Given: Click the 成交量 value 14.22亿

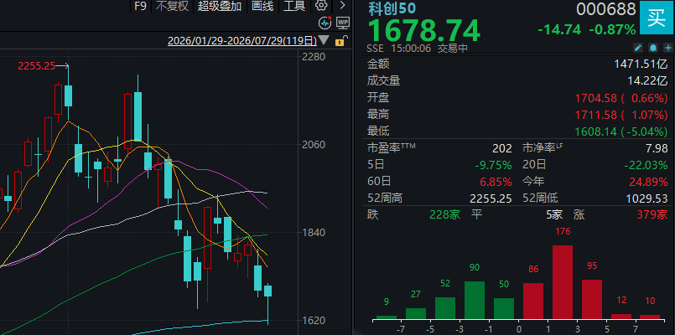Looking at the screenshot, I should click(648, 81).
